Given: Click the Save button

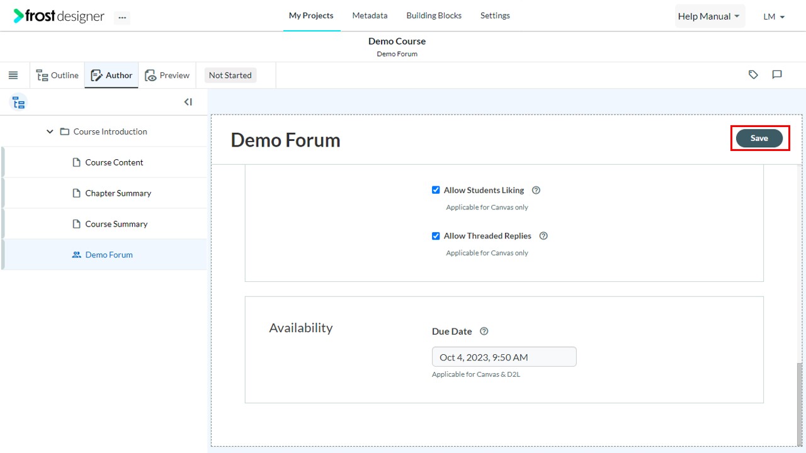Looking at the screenshot, I should (x=759, y=138).
